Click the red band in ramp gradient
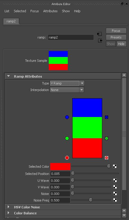Screen dimensions: 129x220 (x=87, y=148)
